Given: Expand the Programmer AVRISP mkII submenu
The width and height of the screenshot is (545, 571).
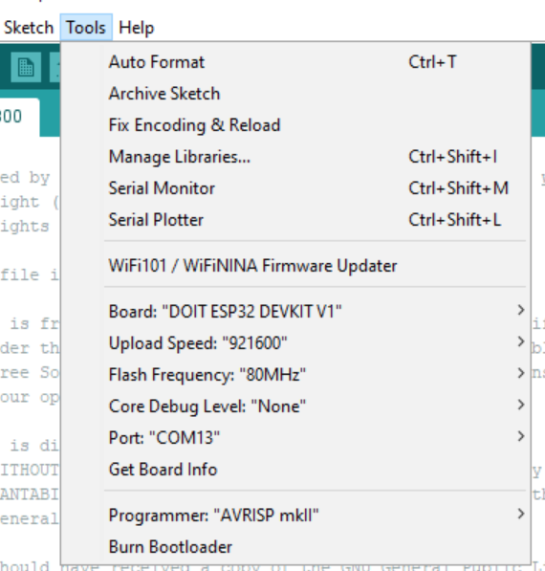Looking at the screenshot, I should click(295, 516).
